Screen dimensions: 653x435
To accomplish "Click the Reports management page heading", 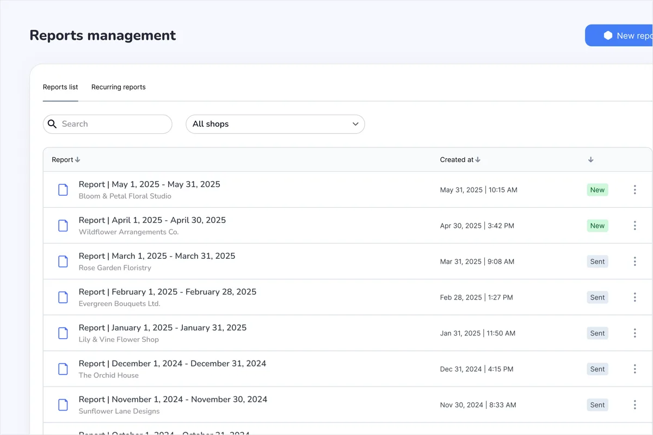I will point(103,35).
